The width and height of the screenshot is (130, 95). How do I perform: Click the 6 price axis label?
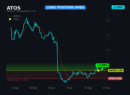[109, 21]
